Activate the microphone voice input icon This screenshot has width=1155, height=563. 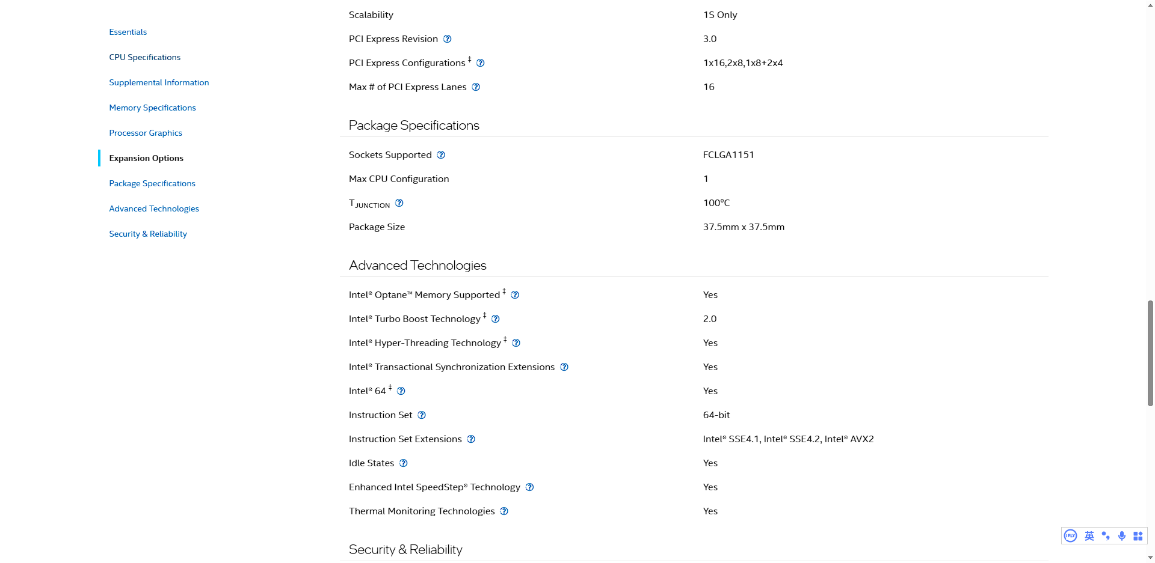click(x=1122, y=536)
